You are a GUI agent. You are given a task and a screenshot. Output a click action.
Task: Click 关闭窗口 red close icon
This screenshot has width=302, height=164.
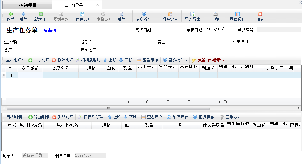[260, 14]
